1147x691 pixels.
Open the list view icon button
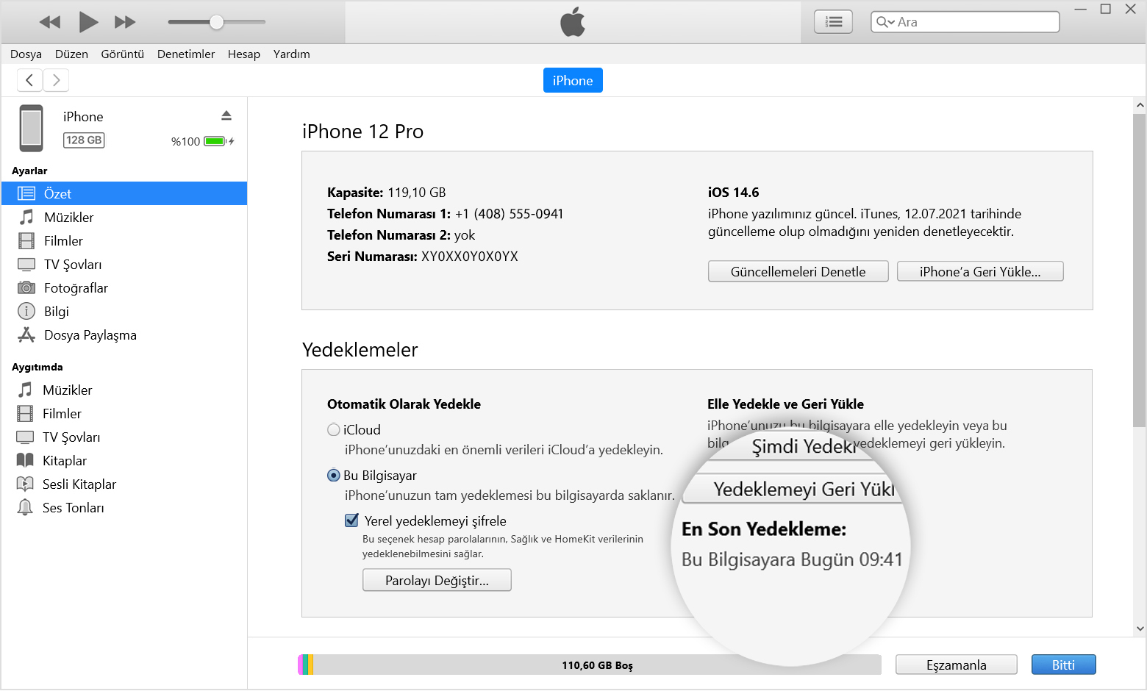[x=833, y=22]
